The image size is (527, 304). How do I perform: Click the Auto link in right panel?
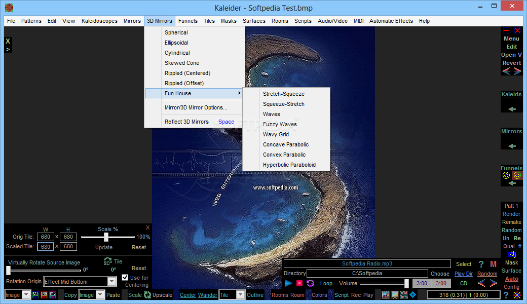[x=511, y=279]
